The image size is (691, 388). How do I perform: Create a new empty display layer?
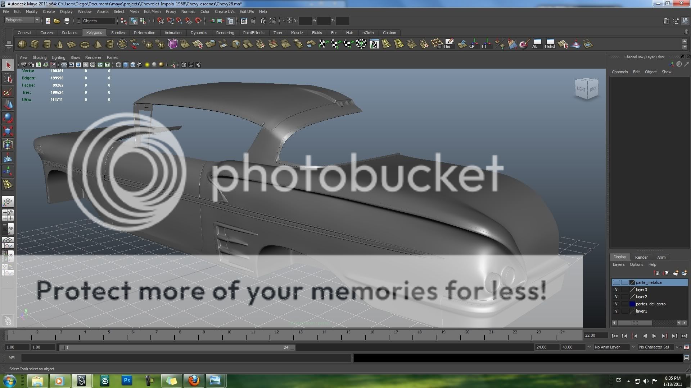point(676,273)
